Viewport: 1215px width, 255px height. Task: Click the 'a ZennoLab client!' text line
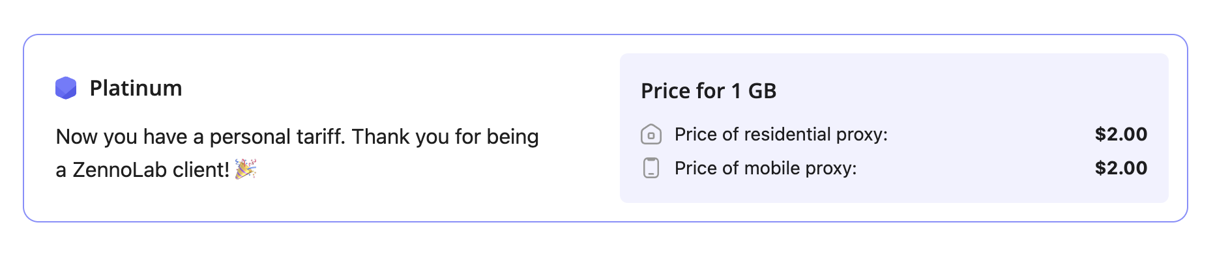click(x=142, y=170)
